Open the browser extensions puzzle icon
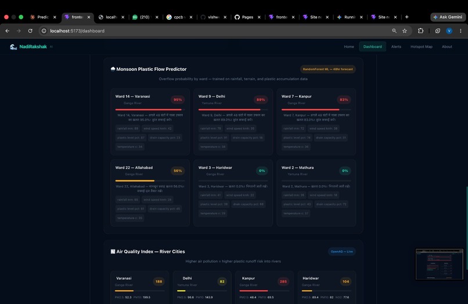468x304 pixels. pos(420,31)
